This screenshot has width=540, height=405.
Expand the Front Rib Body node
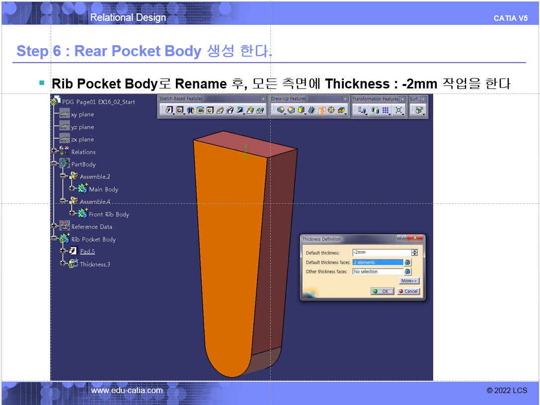[73, 214]
